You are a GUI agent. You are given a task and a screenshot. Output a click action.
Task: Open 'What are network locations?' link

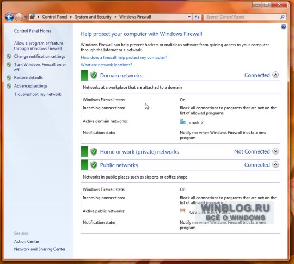[x=106, y=65]
